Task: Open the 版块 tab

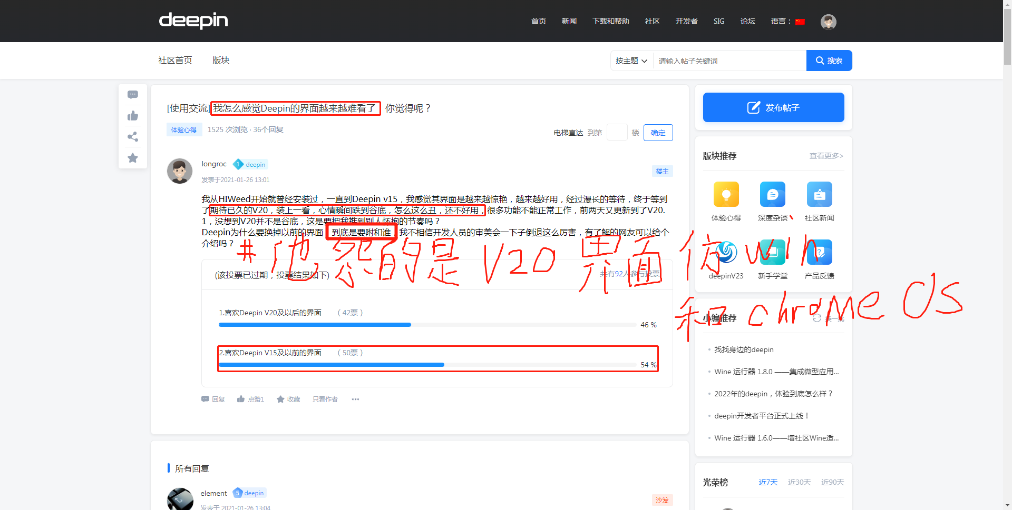Action: coord(221,61)
